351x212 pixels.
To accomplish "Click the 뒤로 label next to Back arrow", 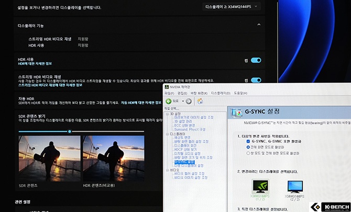I will click(x=175, y=101).
